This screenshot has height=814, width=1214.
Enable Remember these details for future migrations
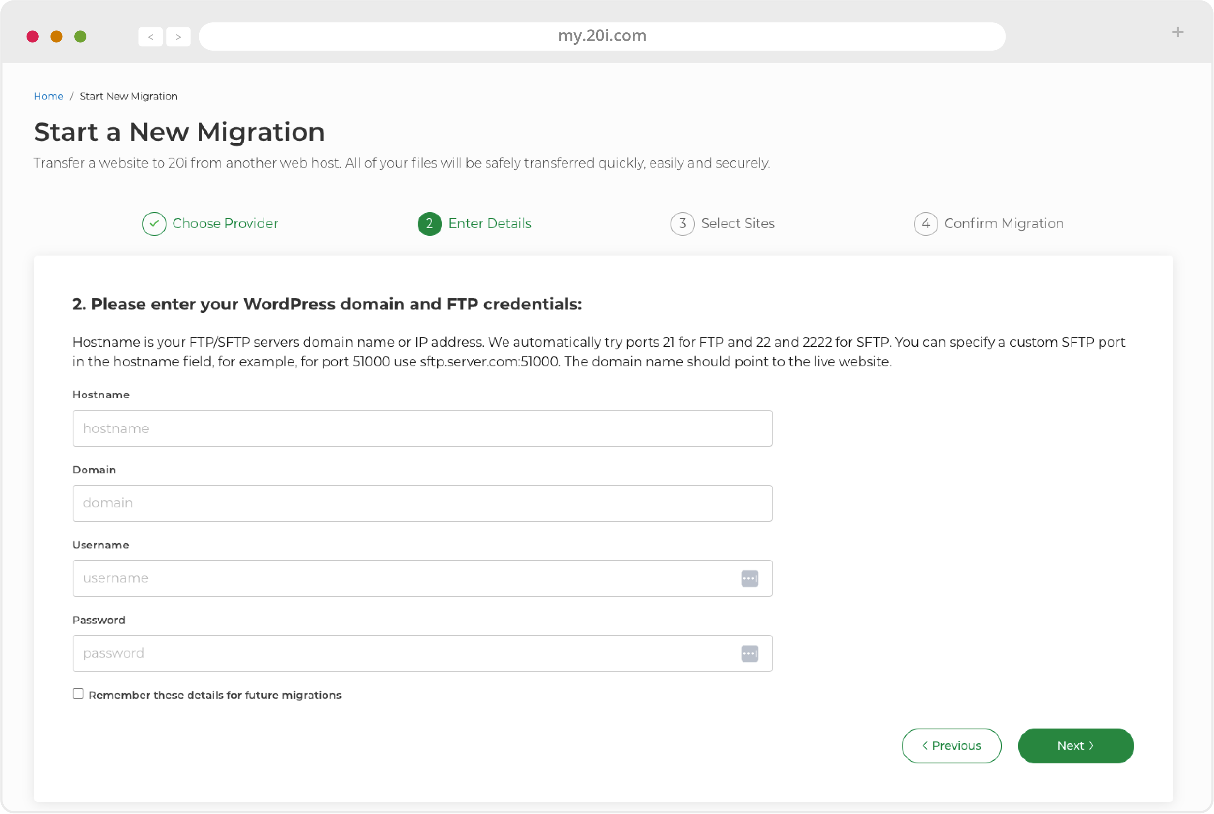pos(78,694)
